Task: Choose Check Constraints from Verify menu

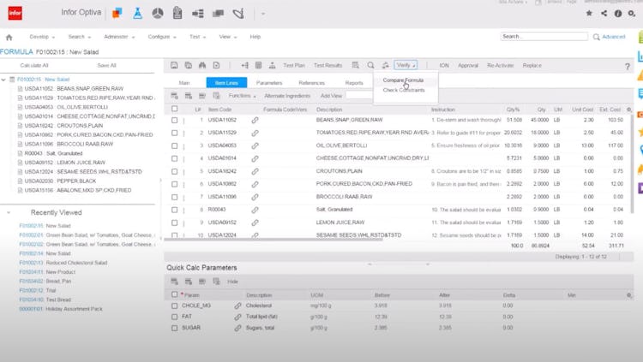Action: pyautogui.click(x=404, y=90)
